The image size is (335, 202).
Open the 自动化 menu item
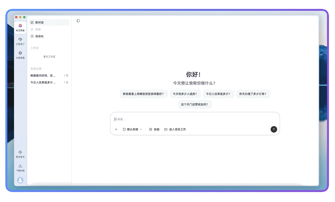(49, 36)
